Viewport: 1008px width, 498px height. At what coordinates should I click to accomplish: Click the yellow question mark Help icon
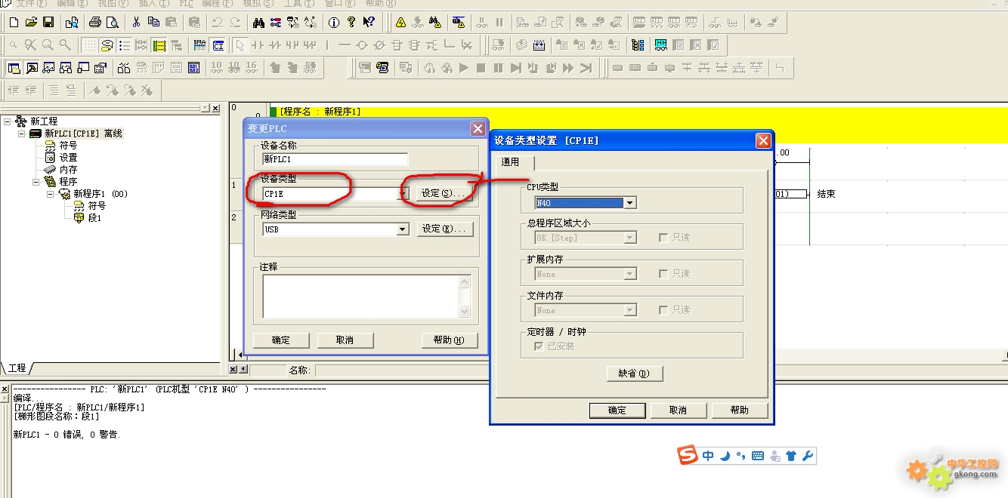351,23
